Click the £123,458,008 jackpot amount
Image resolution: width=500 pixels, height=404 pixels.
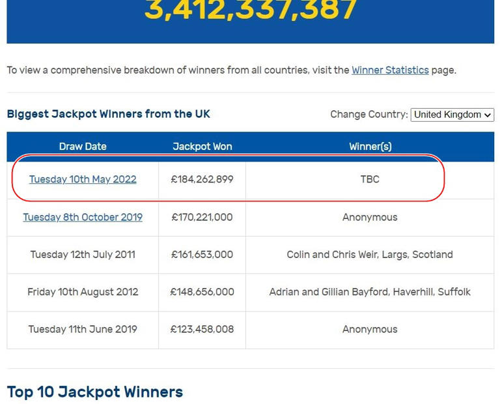click(202, 329)
